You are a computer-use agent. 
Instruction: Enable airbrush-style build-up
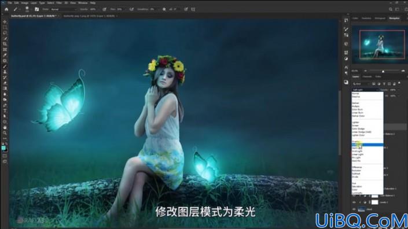click(x=132, y=9)
